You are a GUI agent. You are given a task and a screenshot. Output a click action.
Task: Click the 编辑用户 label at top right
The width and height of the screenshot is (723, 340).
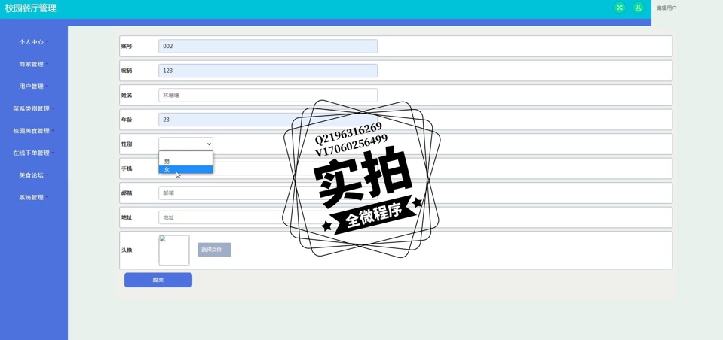pyautogui.click(x=666, y=8)
